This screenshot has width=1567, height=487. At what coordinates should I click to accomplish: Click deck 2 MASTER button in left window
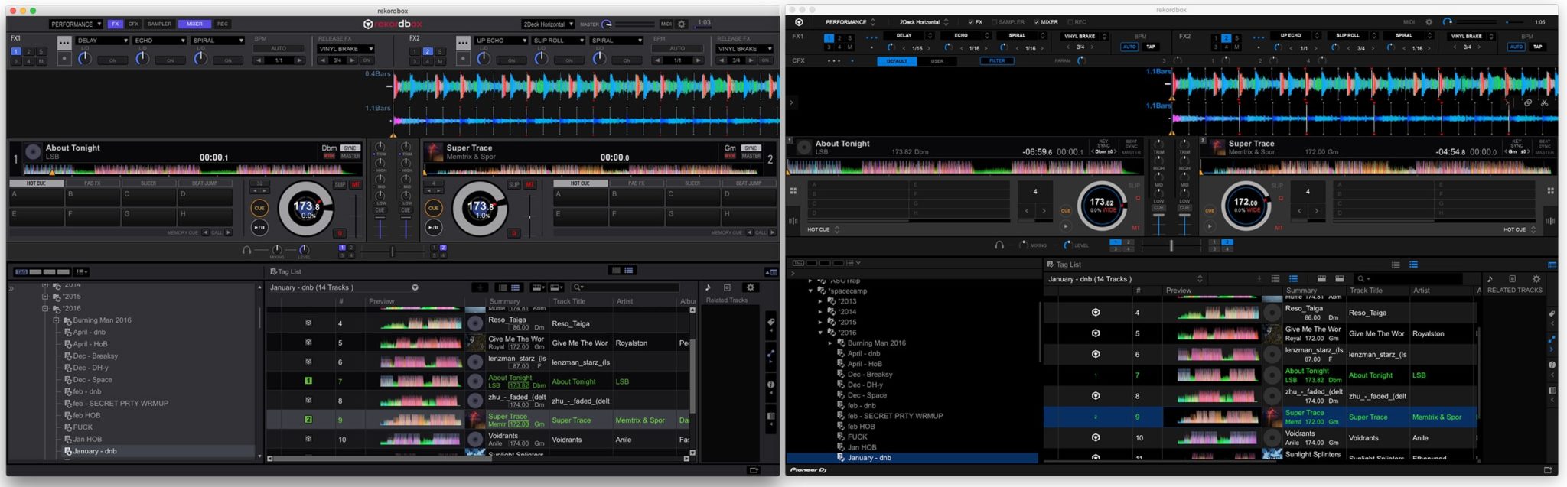click(751, 156)
